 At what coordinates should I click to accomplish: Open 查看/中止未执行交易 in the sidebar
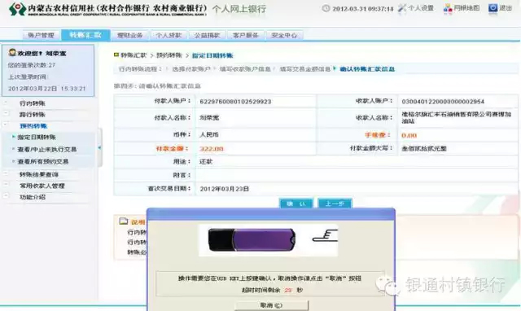coord(47,150)
